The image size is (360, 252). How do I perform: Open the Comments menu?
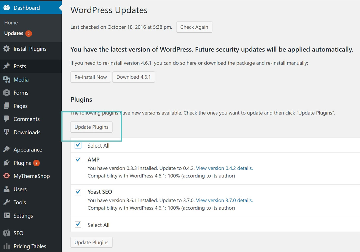click(31, 119)
